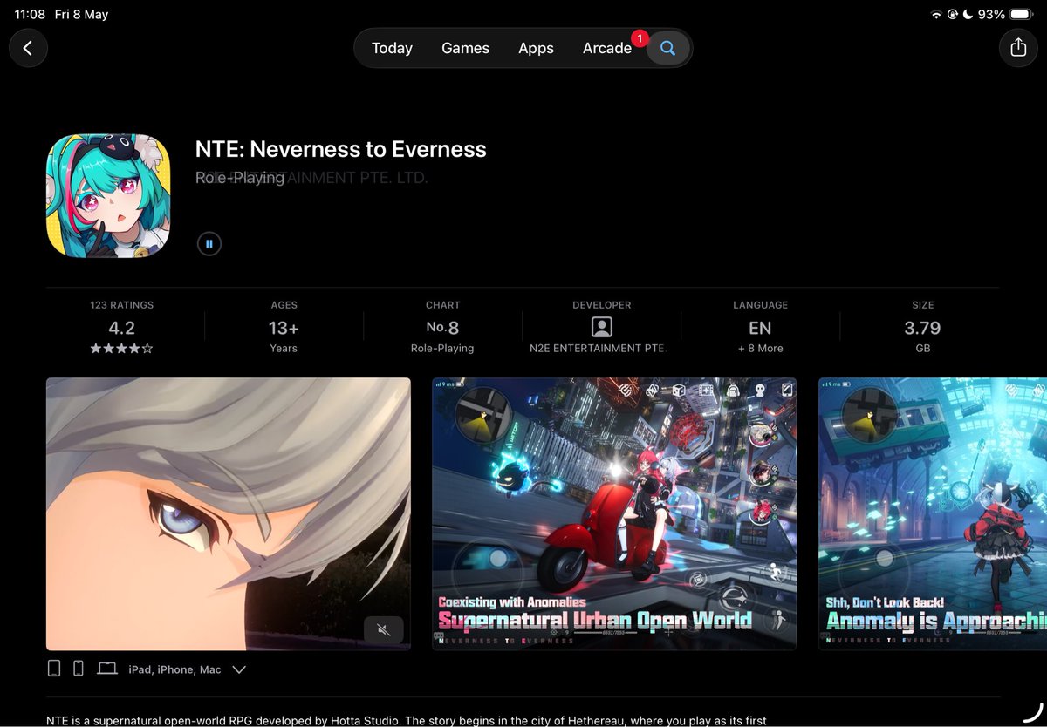Open the 123 Ratings 4.2 info
Image resolution: width=1047 pixels, height=727 pixels.
pos(122,328)
